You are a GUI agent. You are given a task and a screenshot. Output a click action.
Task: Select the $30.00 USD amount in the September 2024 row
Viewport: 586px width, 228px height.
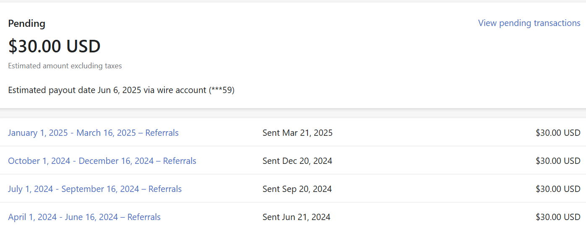point(558,189)
